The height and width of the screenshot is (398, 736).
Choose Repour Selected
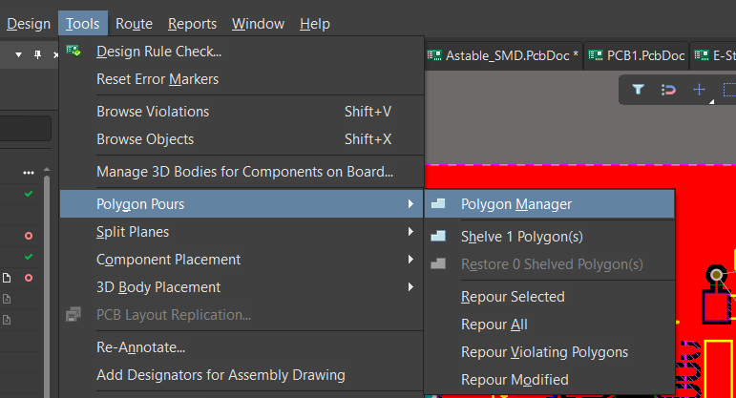[550, 296]
